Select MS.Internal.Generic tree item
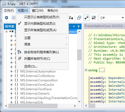 [x=35, y=94]
